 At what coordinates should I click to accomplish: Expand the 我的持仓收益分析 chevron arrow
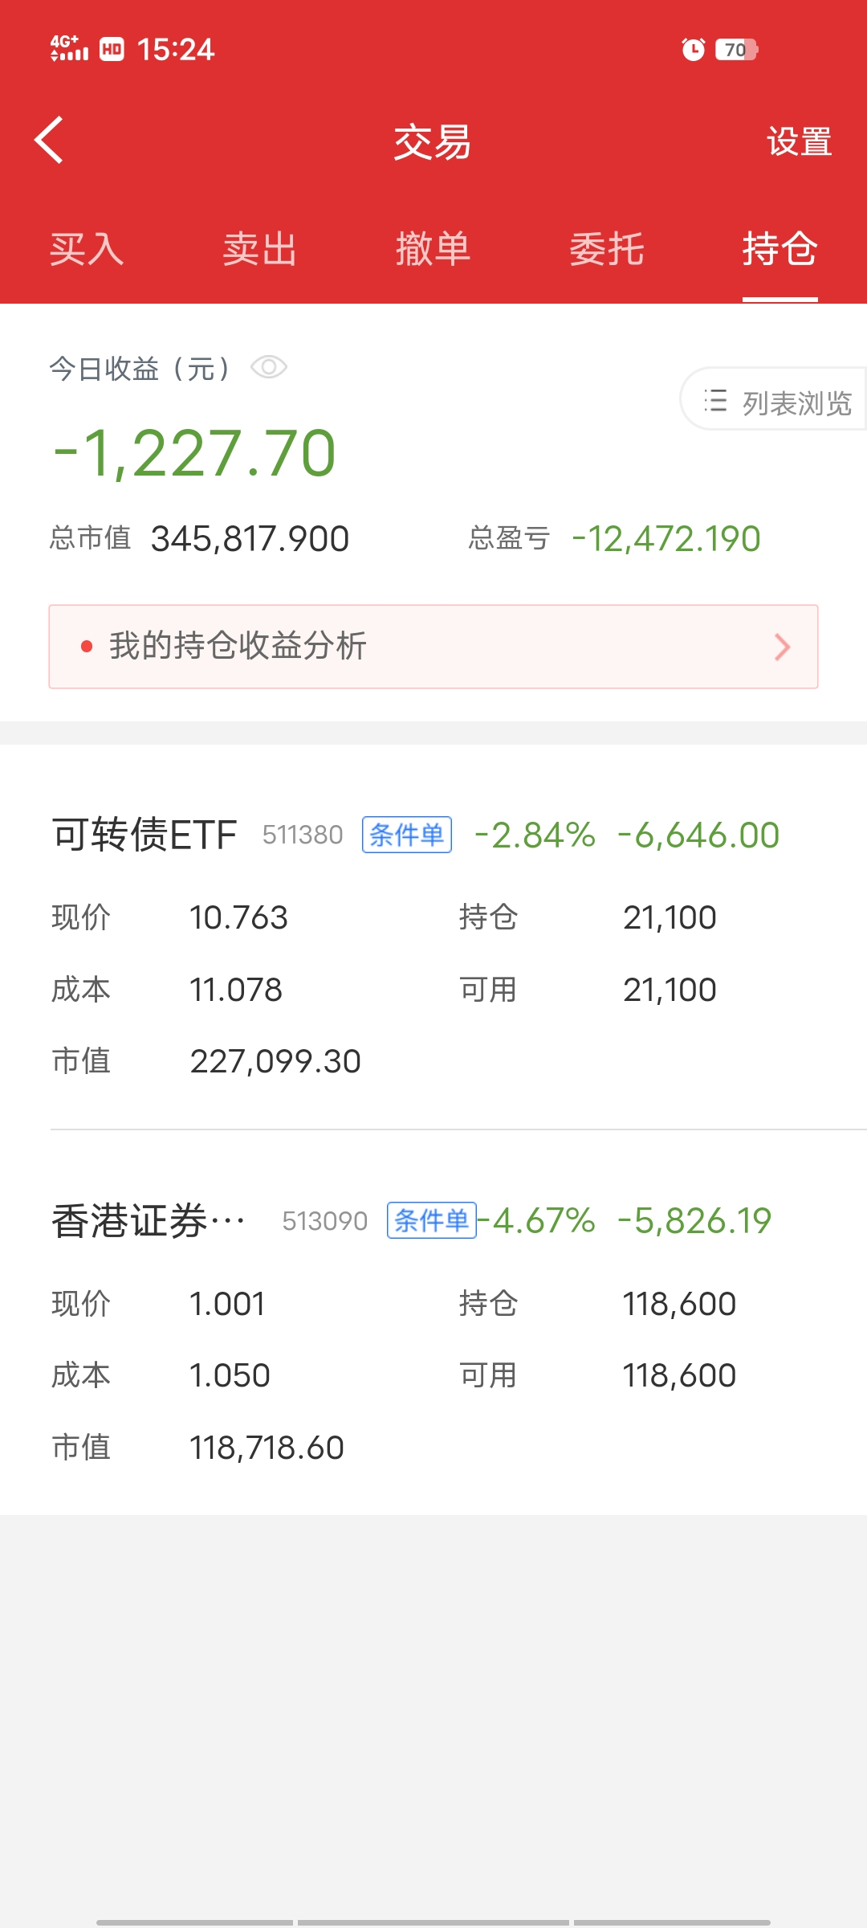pos(782,647)
